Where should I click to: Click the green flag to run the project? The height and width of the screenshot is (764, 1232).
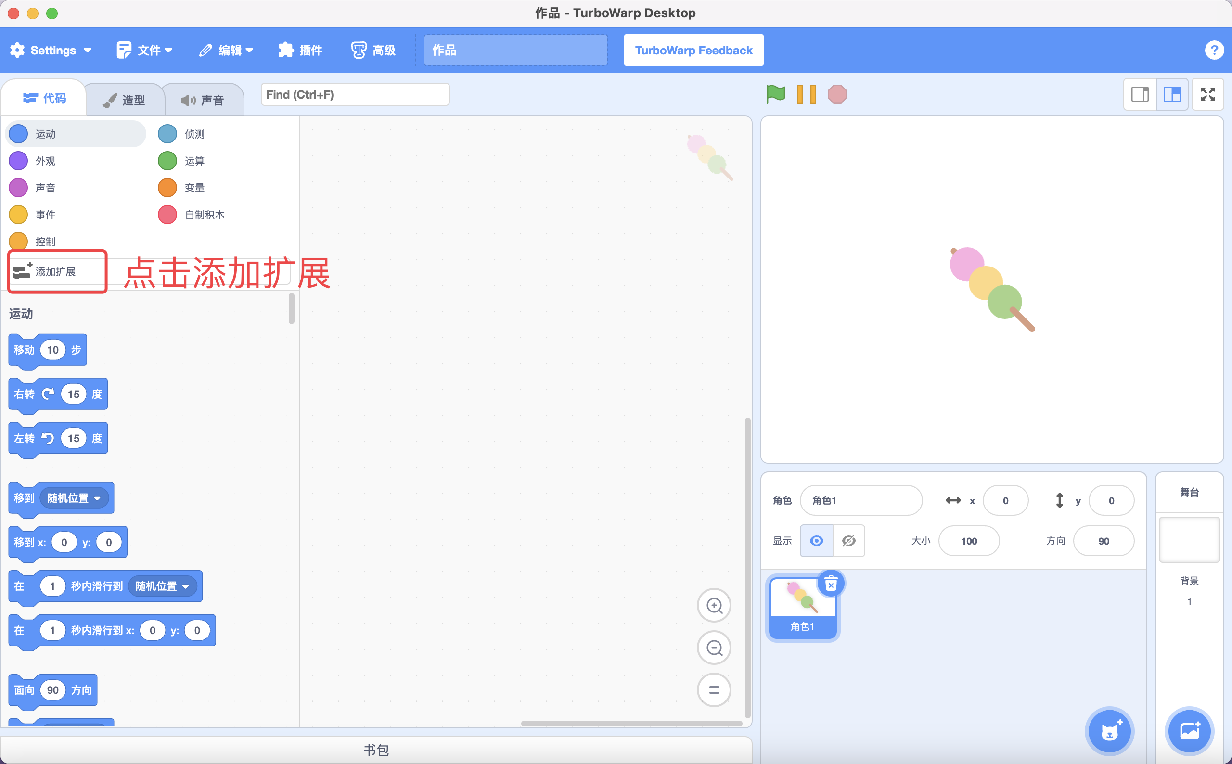click(x=775, y=94)
